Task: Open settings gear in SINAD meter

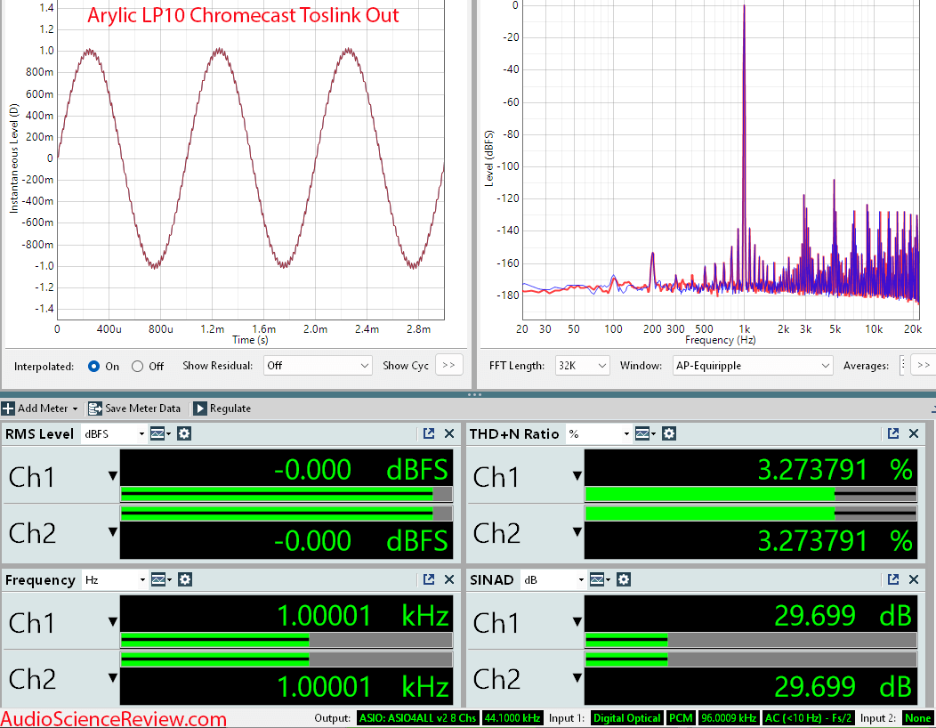Action: coord(624,579)
